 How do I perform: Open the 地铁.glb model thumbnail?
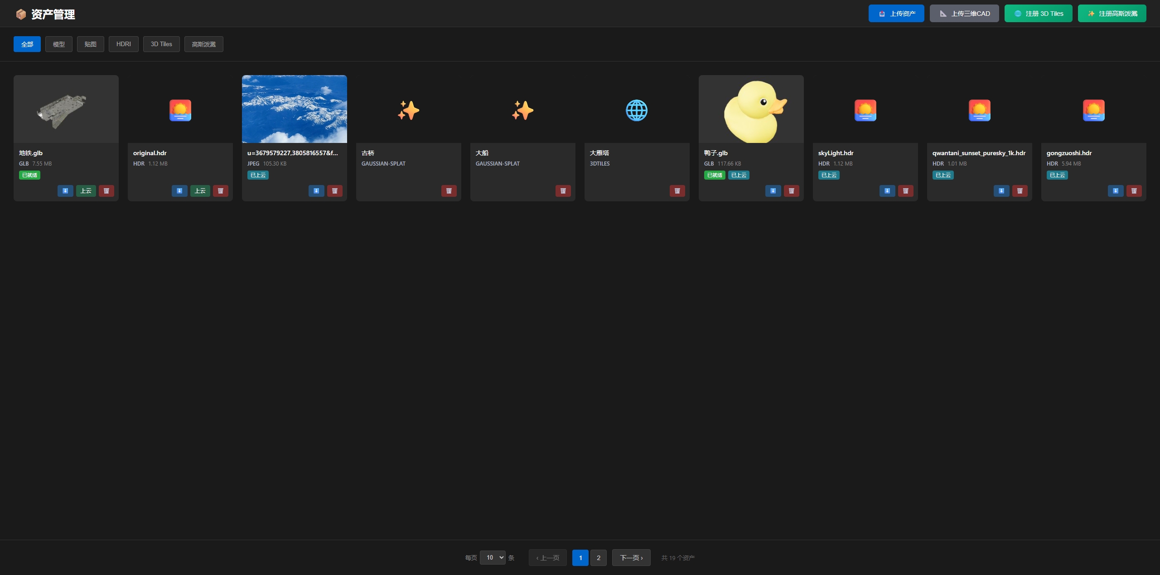[x=66, y=109]
